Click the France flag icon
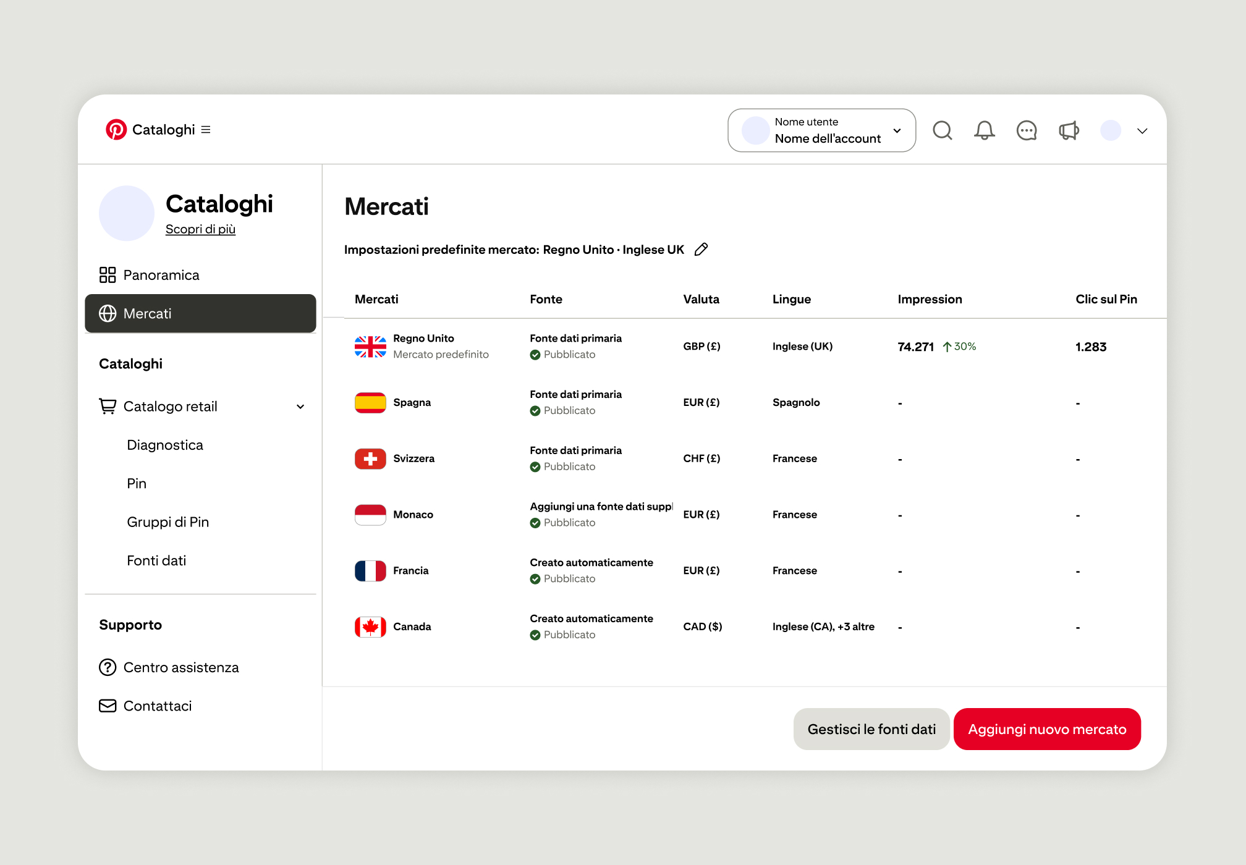 370,571
